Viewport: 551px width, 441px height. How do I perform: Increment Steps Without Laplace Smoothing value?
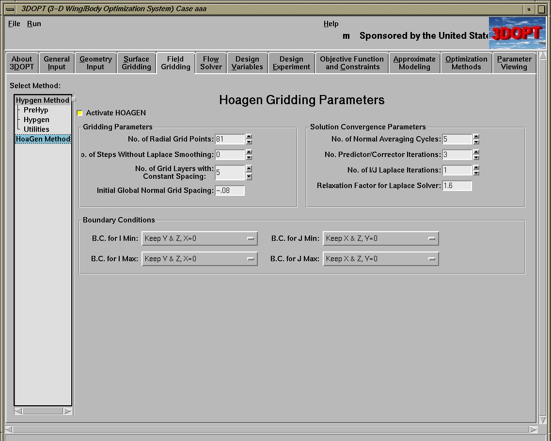[249, 152]
